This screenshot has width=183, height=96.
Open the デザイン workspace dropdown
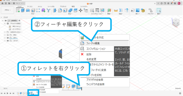coord(8,10)
